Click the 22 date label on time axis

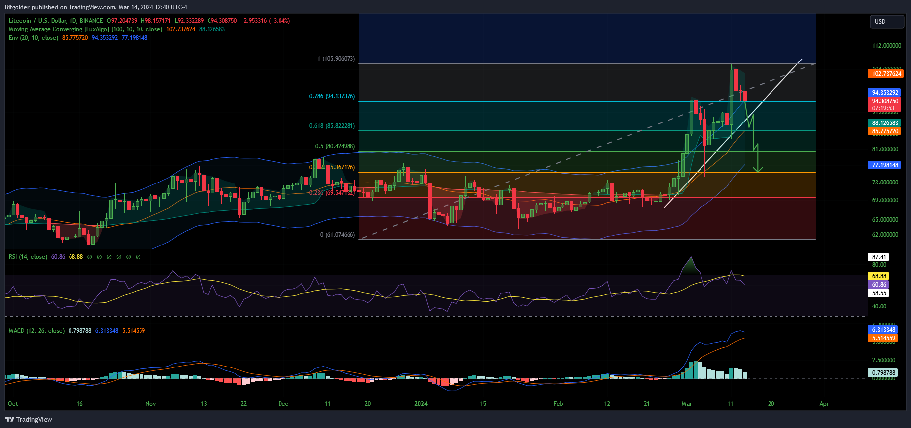(x=243, y=404)
